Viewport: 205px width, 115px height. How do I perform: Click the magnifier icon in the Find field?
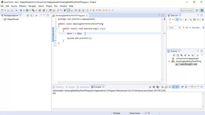pos(179,28)
